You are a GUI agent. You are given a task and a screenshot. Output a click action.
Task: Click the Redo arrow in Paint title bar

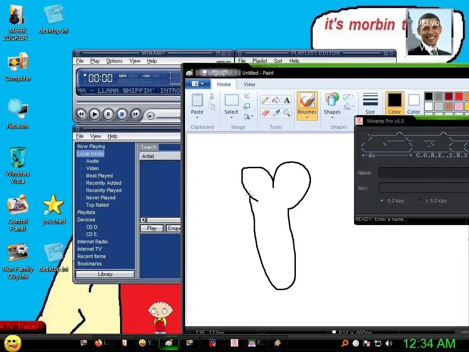[x=224, y=73]
